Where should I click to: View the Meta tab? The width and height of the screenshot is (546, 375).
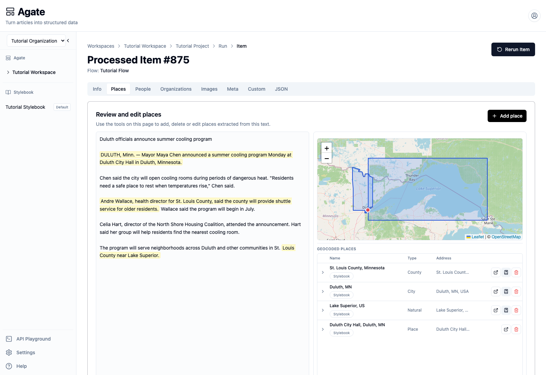[233, 89]
